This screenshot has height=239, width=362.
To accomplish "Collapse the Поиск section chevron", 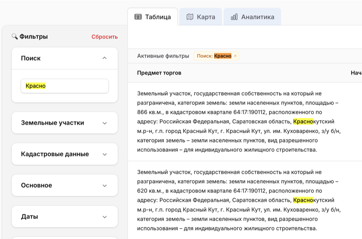I will 104,58.
